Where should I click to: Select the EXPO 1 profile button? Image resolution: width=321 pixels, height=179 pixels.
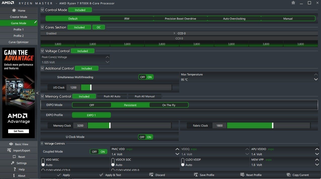pyautogui.click(x=91, y=115)
